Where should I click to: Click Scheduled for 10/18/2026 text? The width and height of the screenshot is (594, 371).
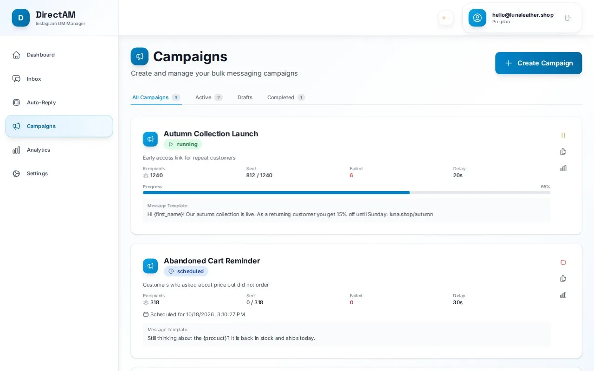click(198, 314)
